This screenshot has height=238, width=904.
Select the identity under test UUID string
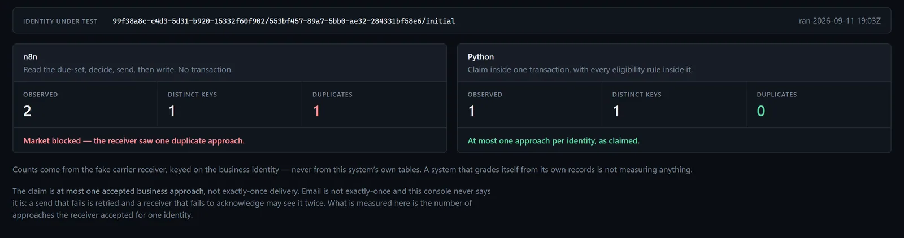tap(284, 21)
